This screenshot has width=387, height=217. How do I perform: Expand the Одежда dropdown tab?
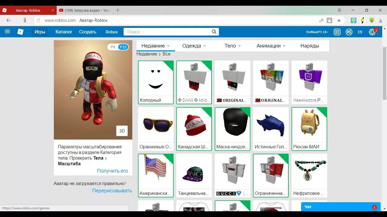tap(194, 46)
